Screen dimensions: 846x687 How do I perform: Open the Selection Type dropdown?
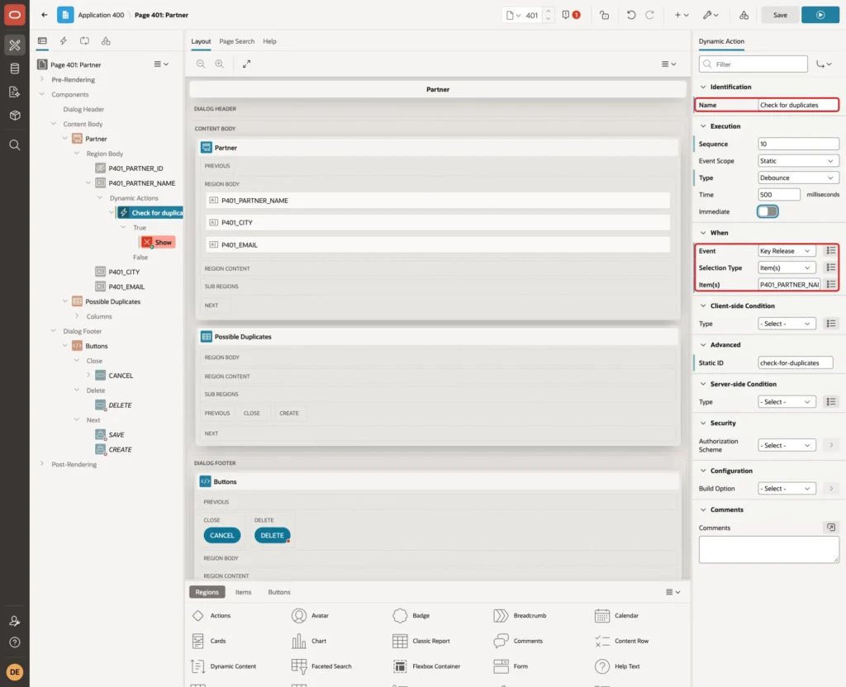pos(787,268)
